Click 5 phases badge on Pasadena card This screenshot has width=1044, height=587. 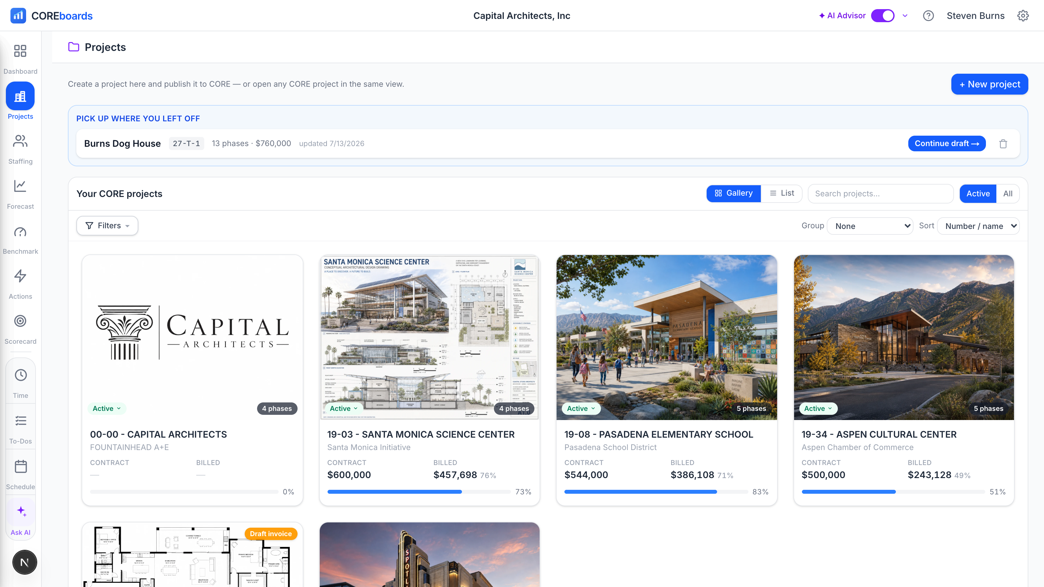pos(751,408)
